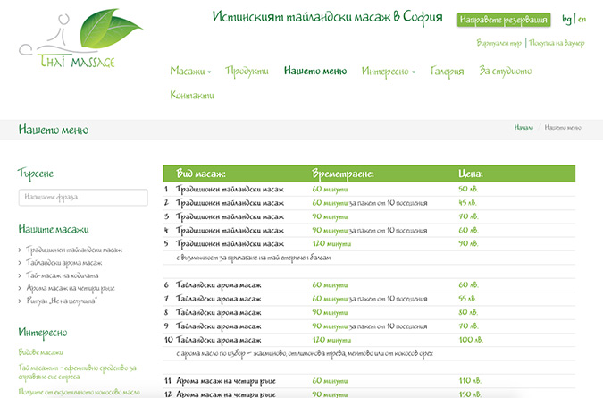Open the Масажи dropdown menu
This screenshot has height=398, width=603.
pyautogui.click(x=190, y=71)
